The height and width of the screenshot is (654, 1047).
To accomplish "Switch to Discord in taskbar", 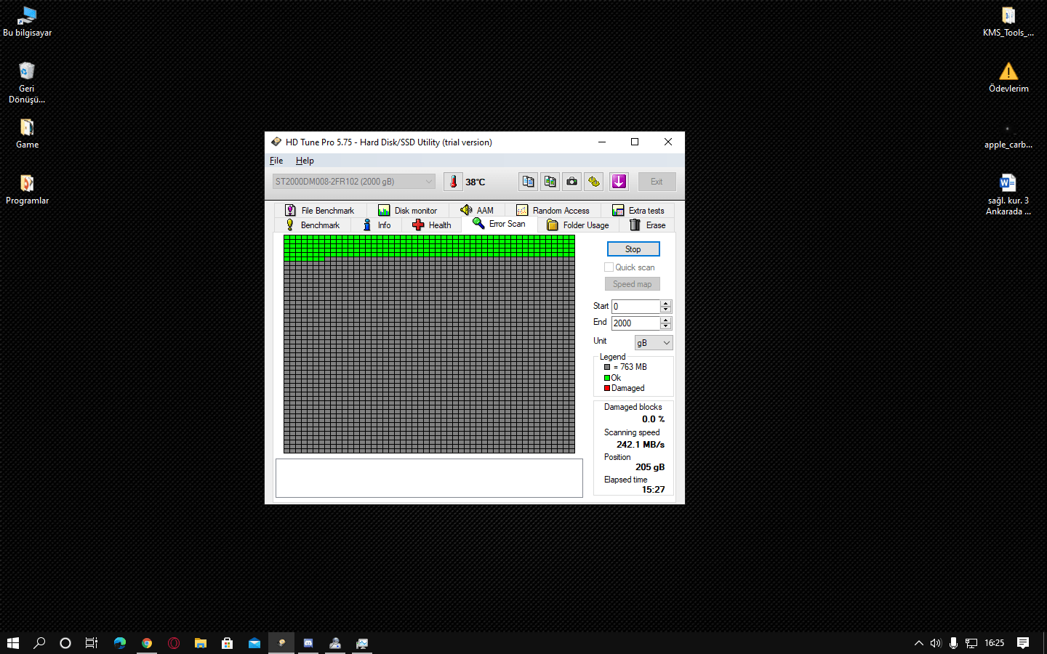I will [x=308, y=643].
